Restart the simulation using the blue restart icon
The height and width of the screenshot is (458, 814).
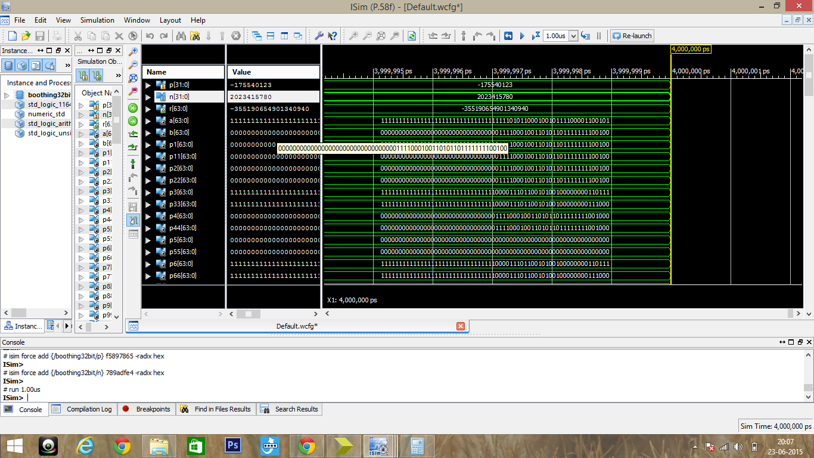point(509,36)
